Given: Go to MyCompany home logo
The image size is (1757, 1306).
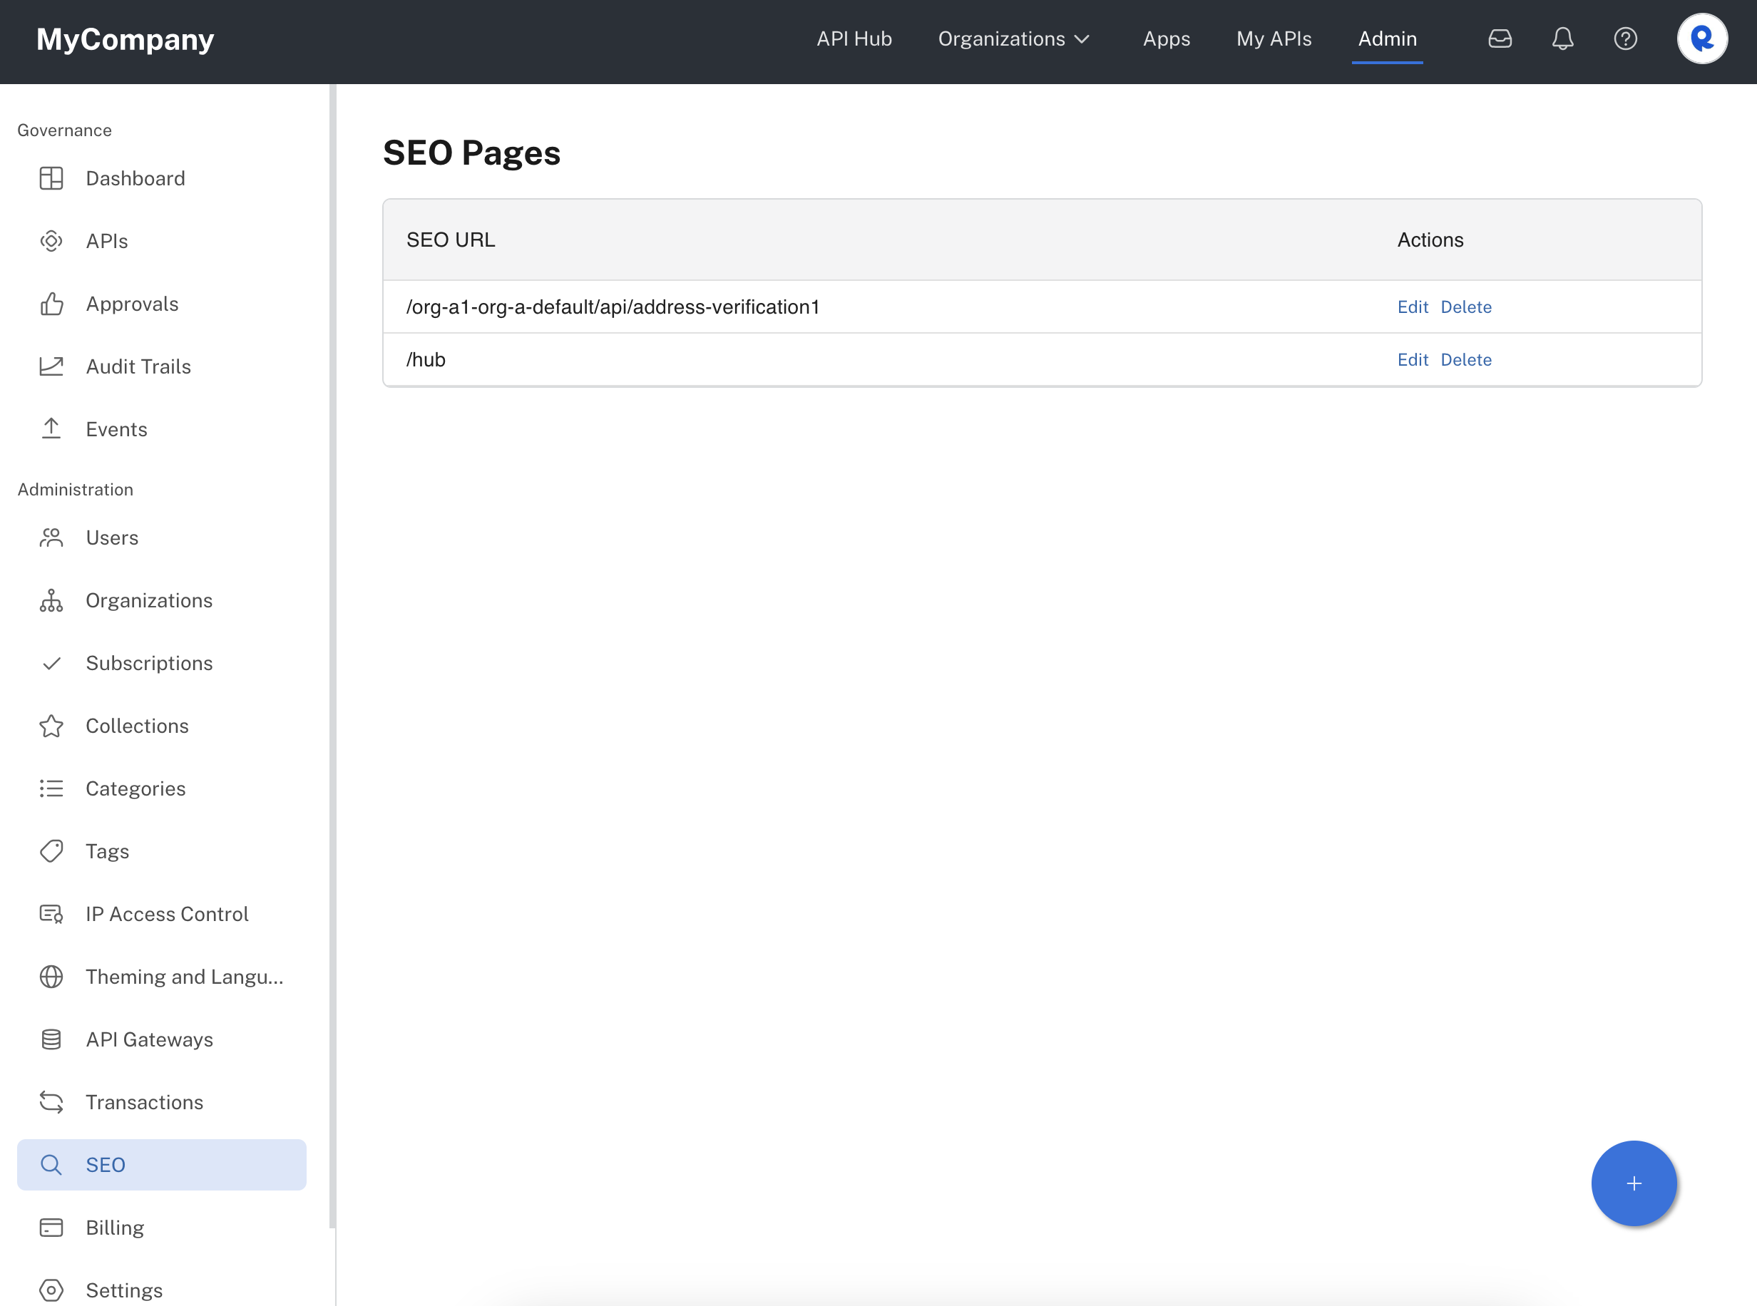Looking at the screenshot, I should pos(125,38).
